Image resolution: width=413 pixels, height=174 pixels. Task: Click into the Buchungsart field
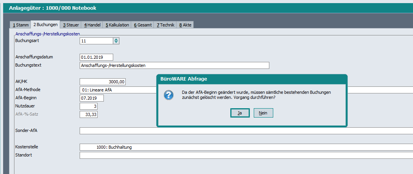pyautogui.click(x=96, y=41)
